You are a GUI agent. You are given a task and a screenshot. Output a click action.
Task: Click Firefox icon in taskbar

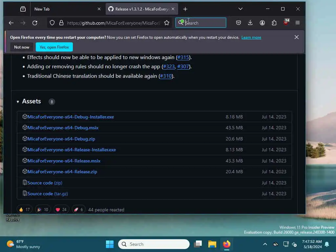click(x=226, y=244)
